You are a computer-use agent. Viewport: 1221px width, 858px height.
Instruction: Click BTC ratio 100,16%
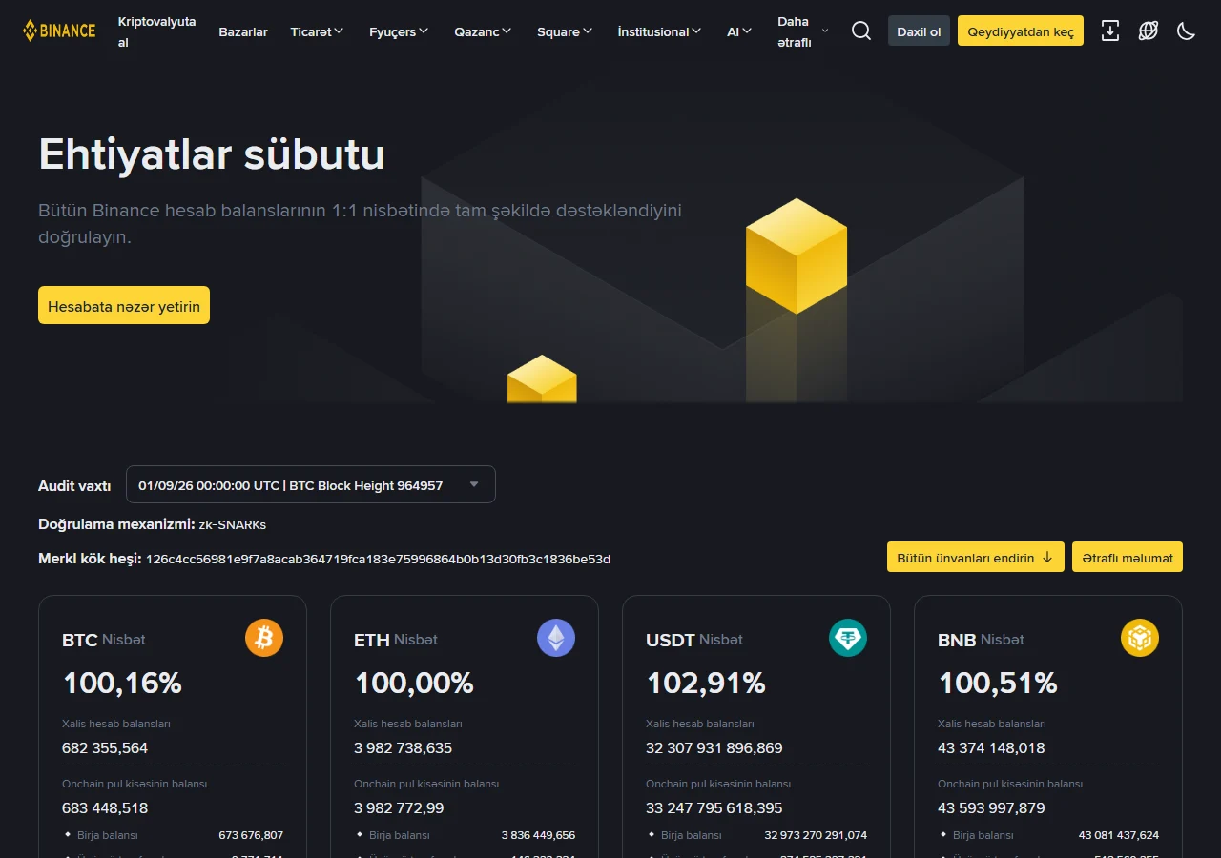[122, 683]
